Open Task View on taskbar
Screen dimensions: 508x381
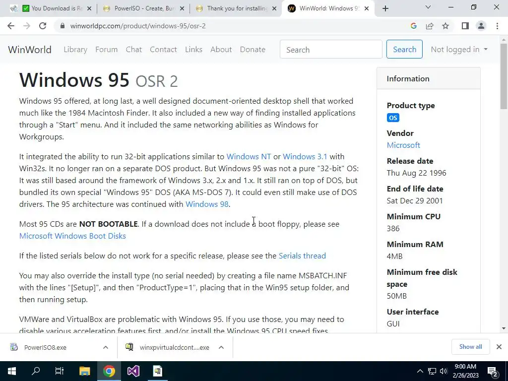click(x=60, y=371)
